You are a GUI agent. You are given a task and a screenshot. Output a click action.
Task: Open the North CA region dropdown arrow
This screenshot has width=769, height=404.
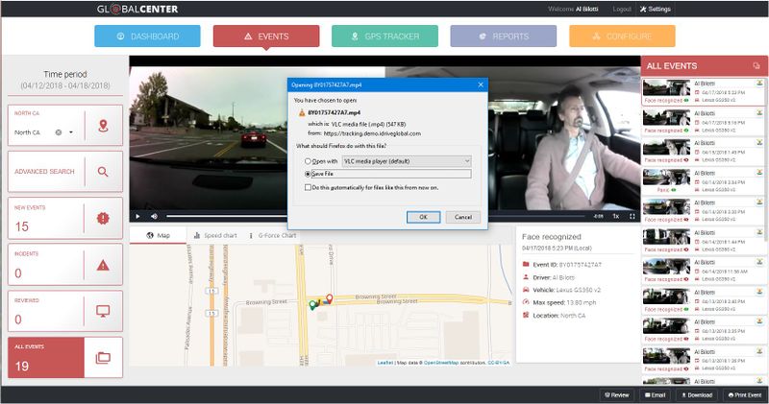tap(71, 132)
